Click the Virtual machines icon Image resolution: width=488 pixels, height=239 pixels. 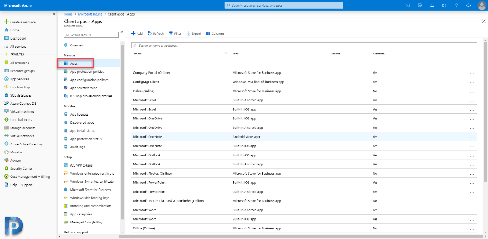point(6,111)
